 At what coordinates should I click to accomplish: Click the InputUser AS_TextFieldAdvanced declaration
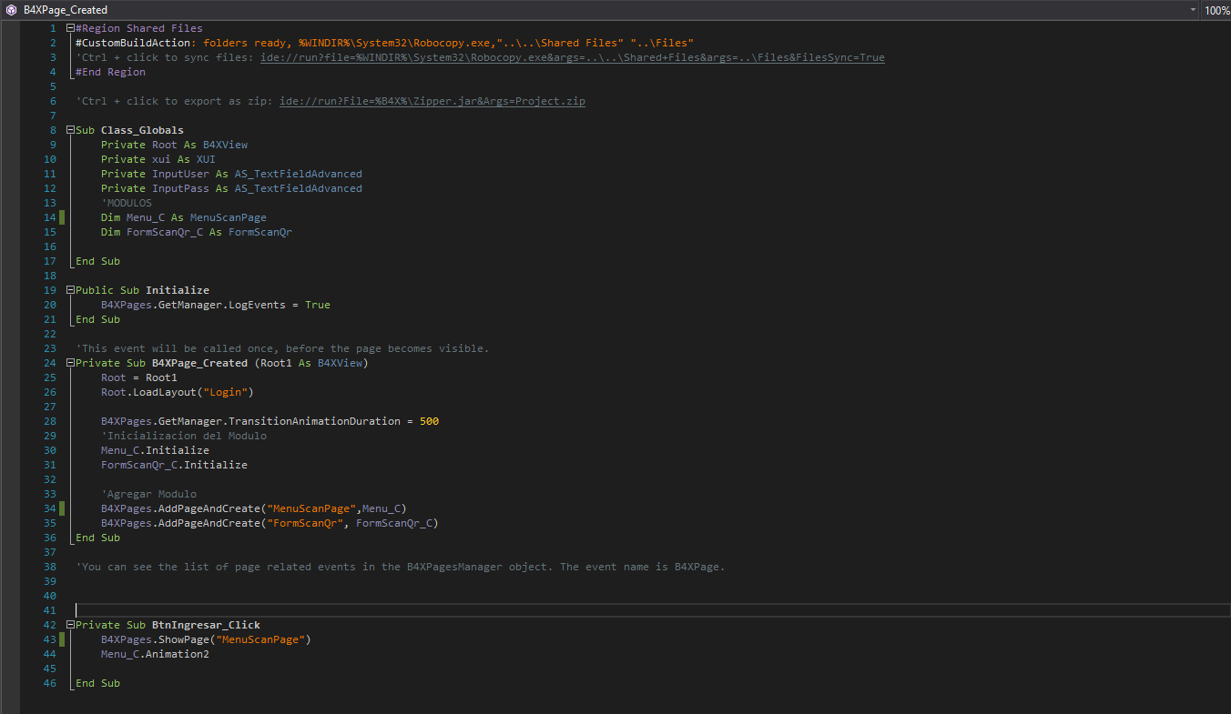pyautogui.click(x=231, y=174)
